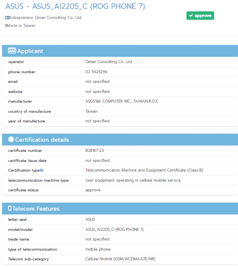Screen dimensions: 238x267
Task: Click email value not specified
Action: click(x=97, y=82)
